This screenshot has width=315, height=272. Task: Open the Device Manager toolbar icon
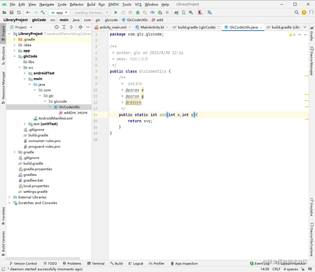(184, 12)
